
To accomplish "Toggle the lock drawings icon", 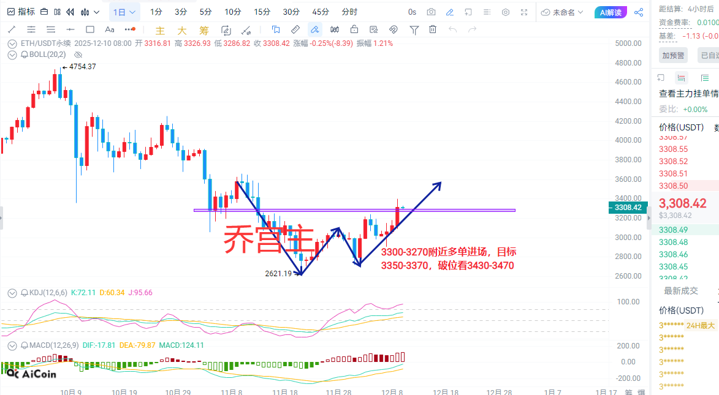I will [354, 29].
